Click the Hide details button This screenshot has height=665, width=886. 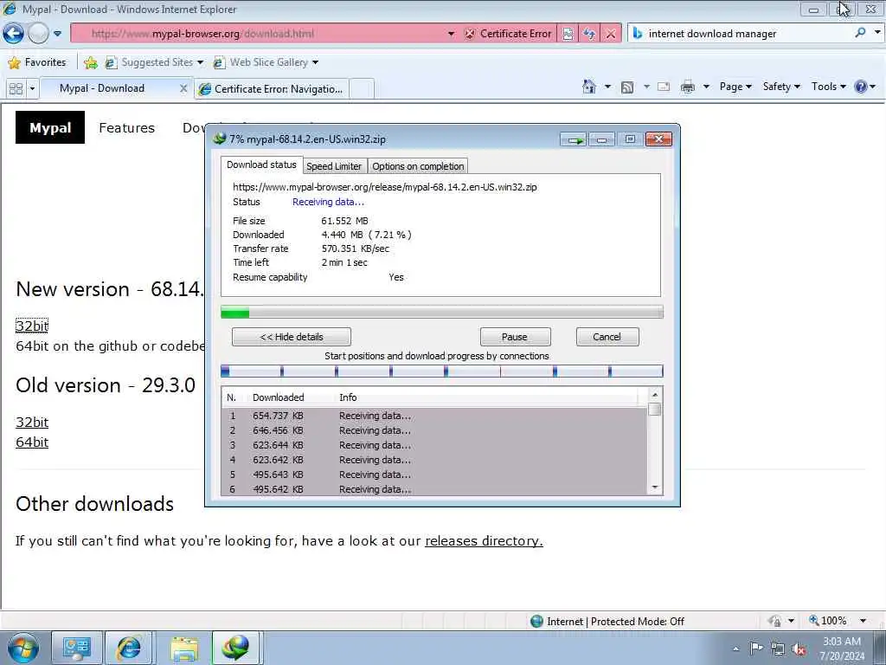click(x=292, y=337)
